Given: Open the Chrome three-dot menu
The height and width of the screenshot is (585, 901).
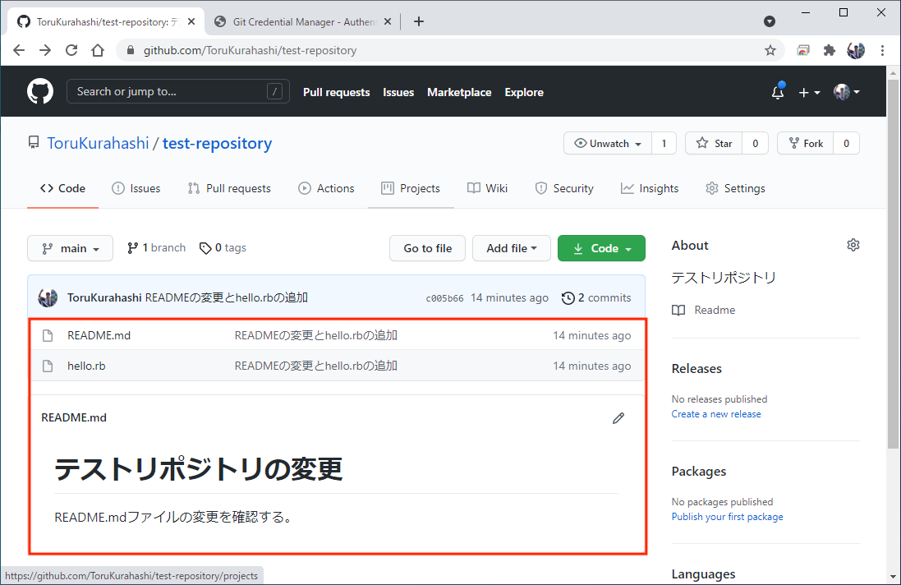Looking at the screenshot, I should click(883, 51).
